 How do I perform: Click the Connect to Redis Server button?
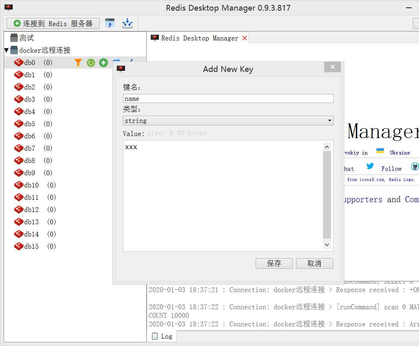tap(53, 24)
